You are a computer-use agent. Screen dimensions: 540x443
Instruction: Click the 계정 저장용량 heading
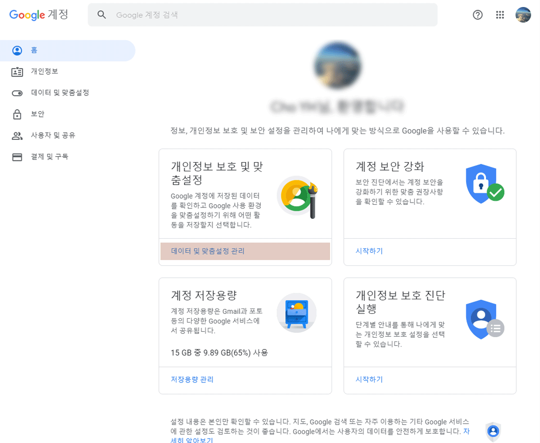(204, 295)
